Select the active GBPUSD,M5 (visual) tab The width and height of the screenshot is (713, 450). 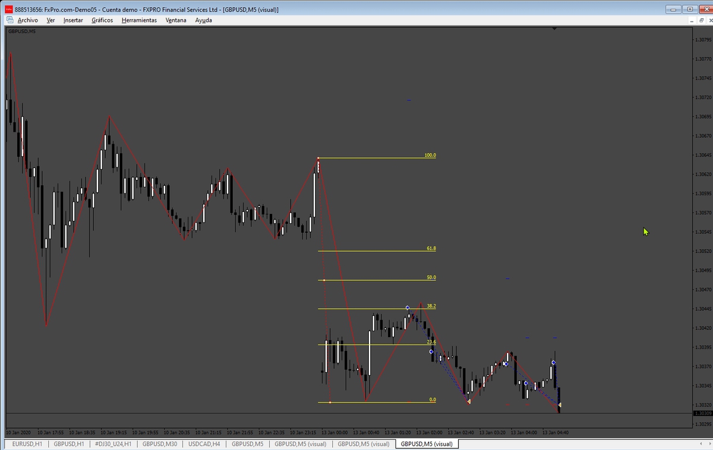point(427,443)
